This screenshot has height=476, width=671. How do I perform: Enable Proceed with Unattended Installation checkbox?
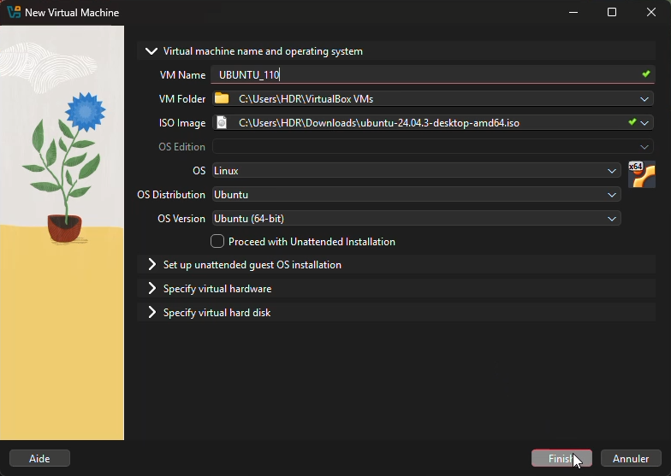coord(217,242)
